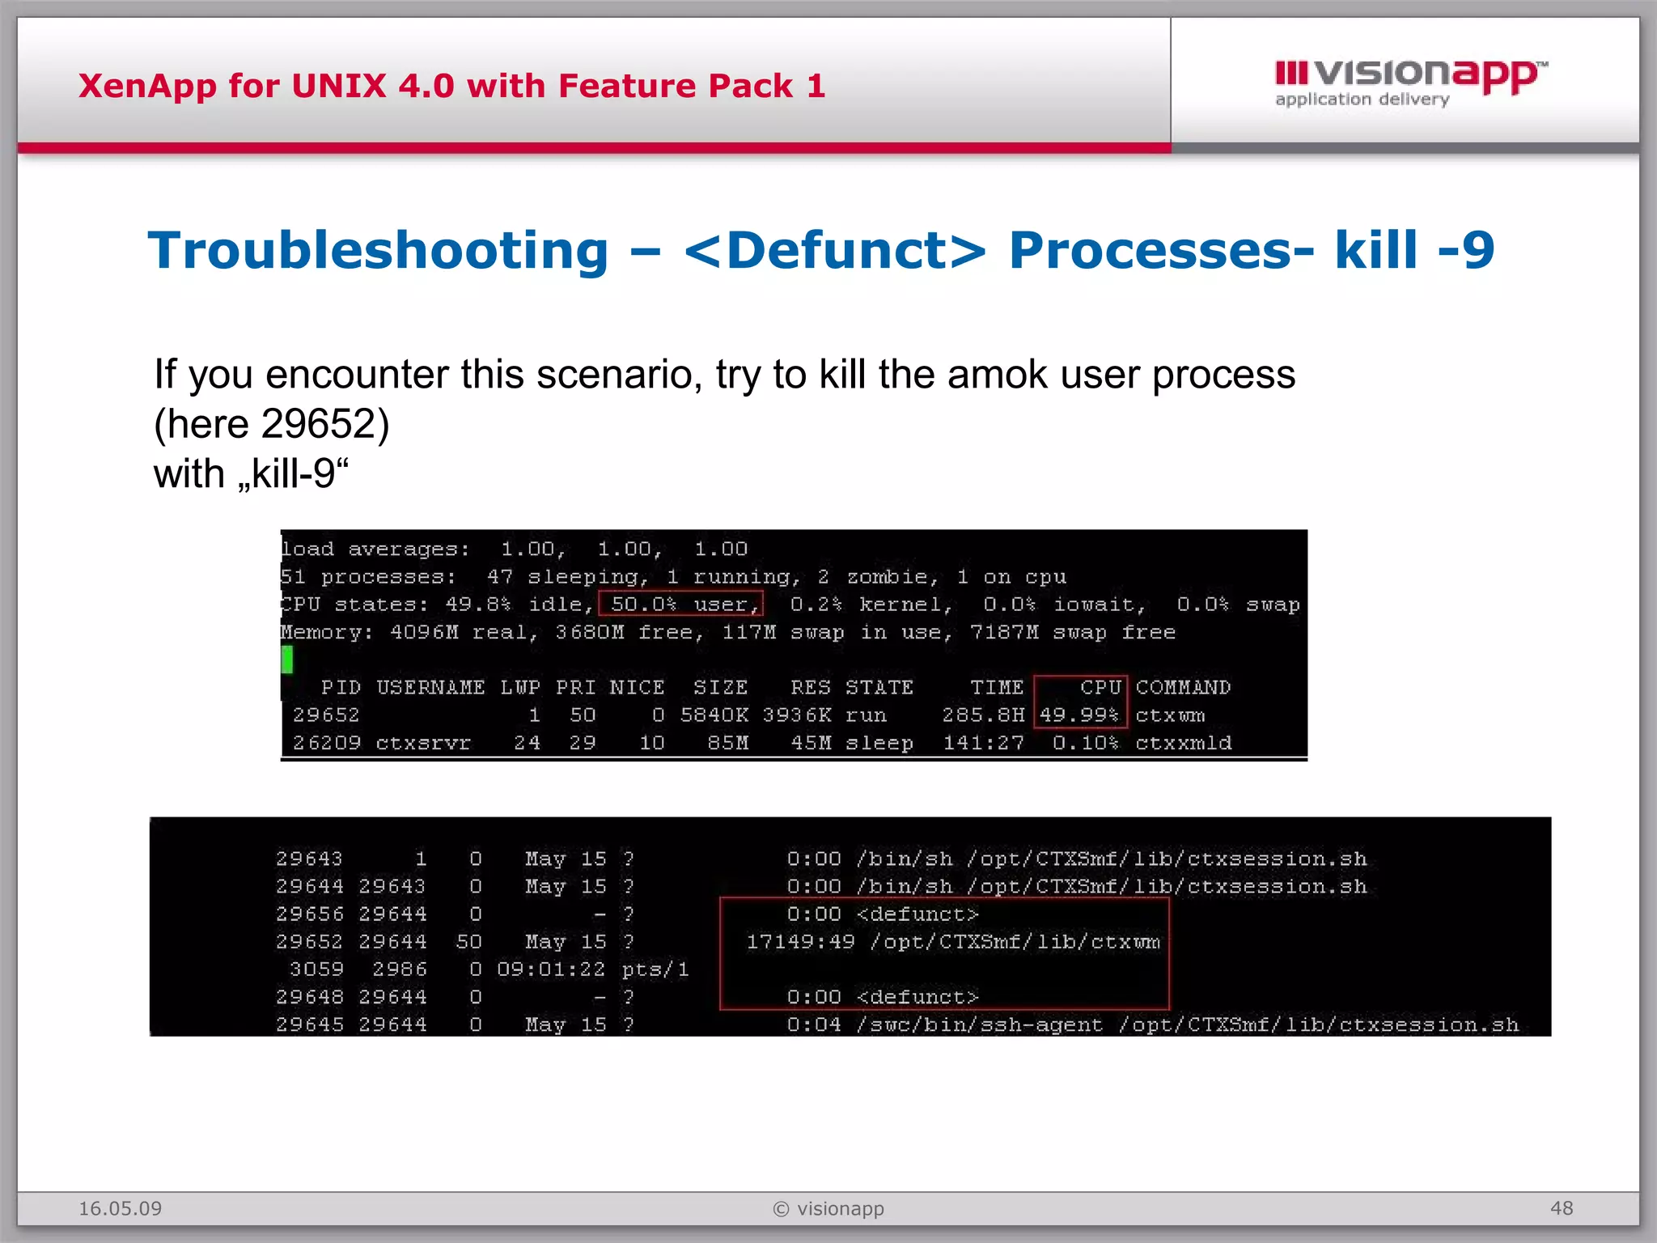The width and height of the screenshot is (1657, 1243).
Task: Click username 'ctxsrvr'
Action: [423, 742]
